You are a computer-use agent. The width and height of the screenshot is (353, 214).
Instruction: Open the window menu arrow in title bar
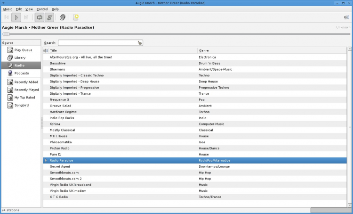3,3
